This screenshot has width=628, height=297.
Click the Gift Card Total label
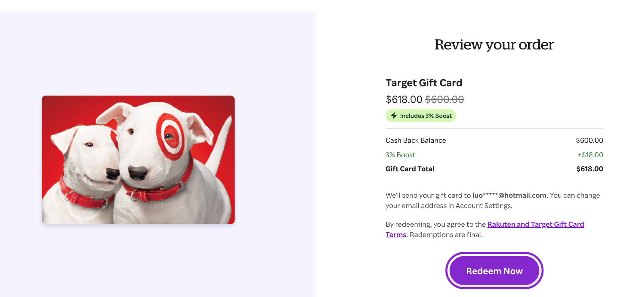[410, 169]
